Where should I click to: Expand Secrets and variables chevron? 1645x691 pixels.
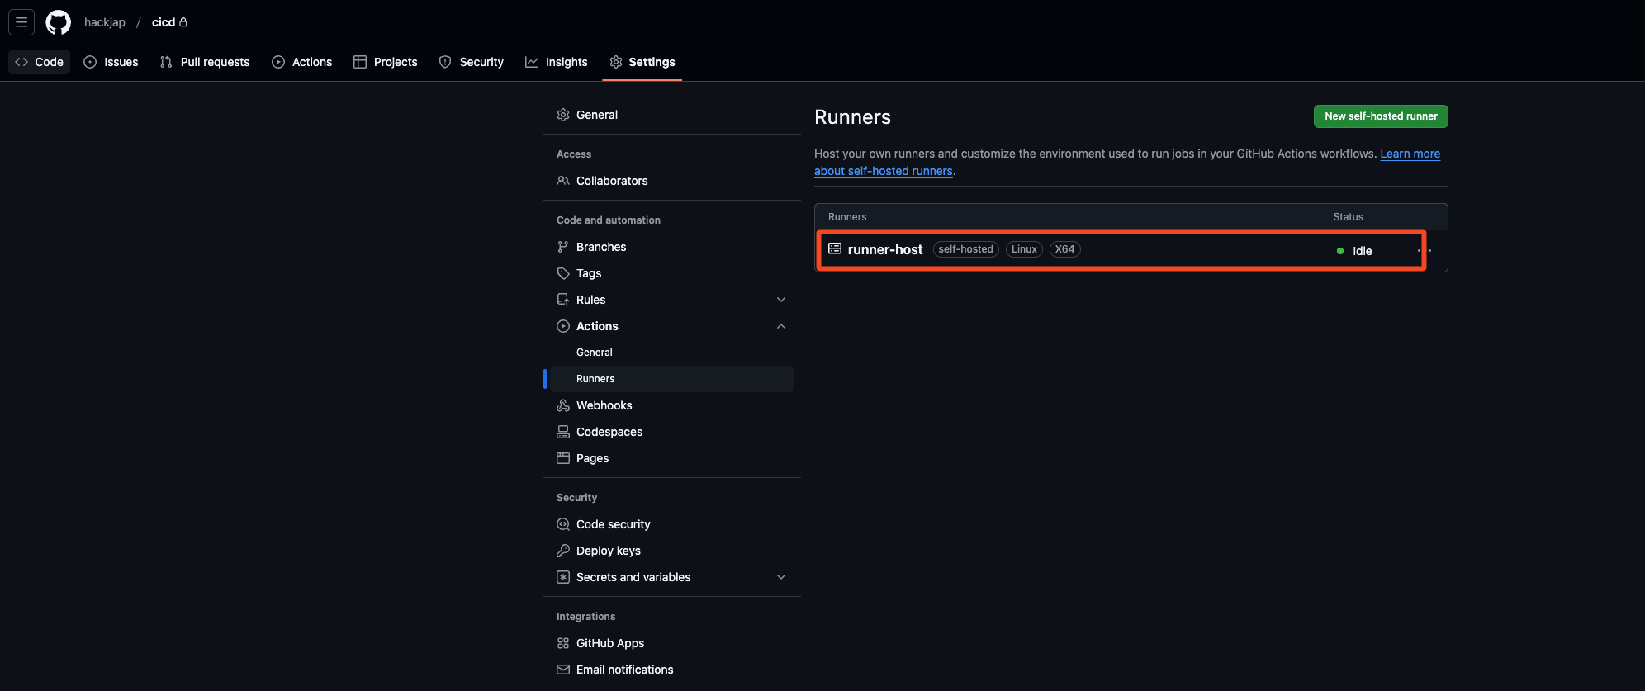781,577
